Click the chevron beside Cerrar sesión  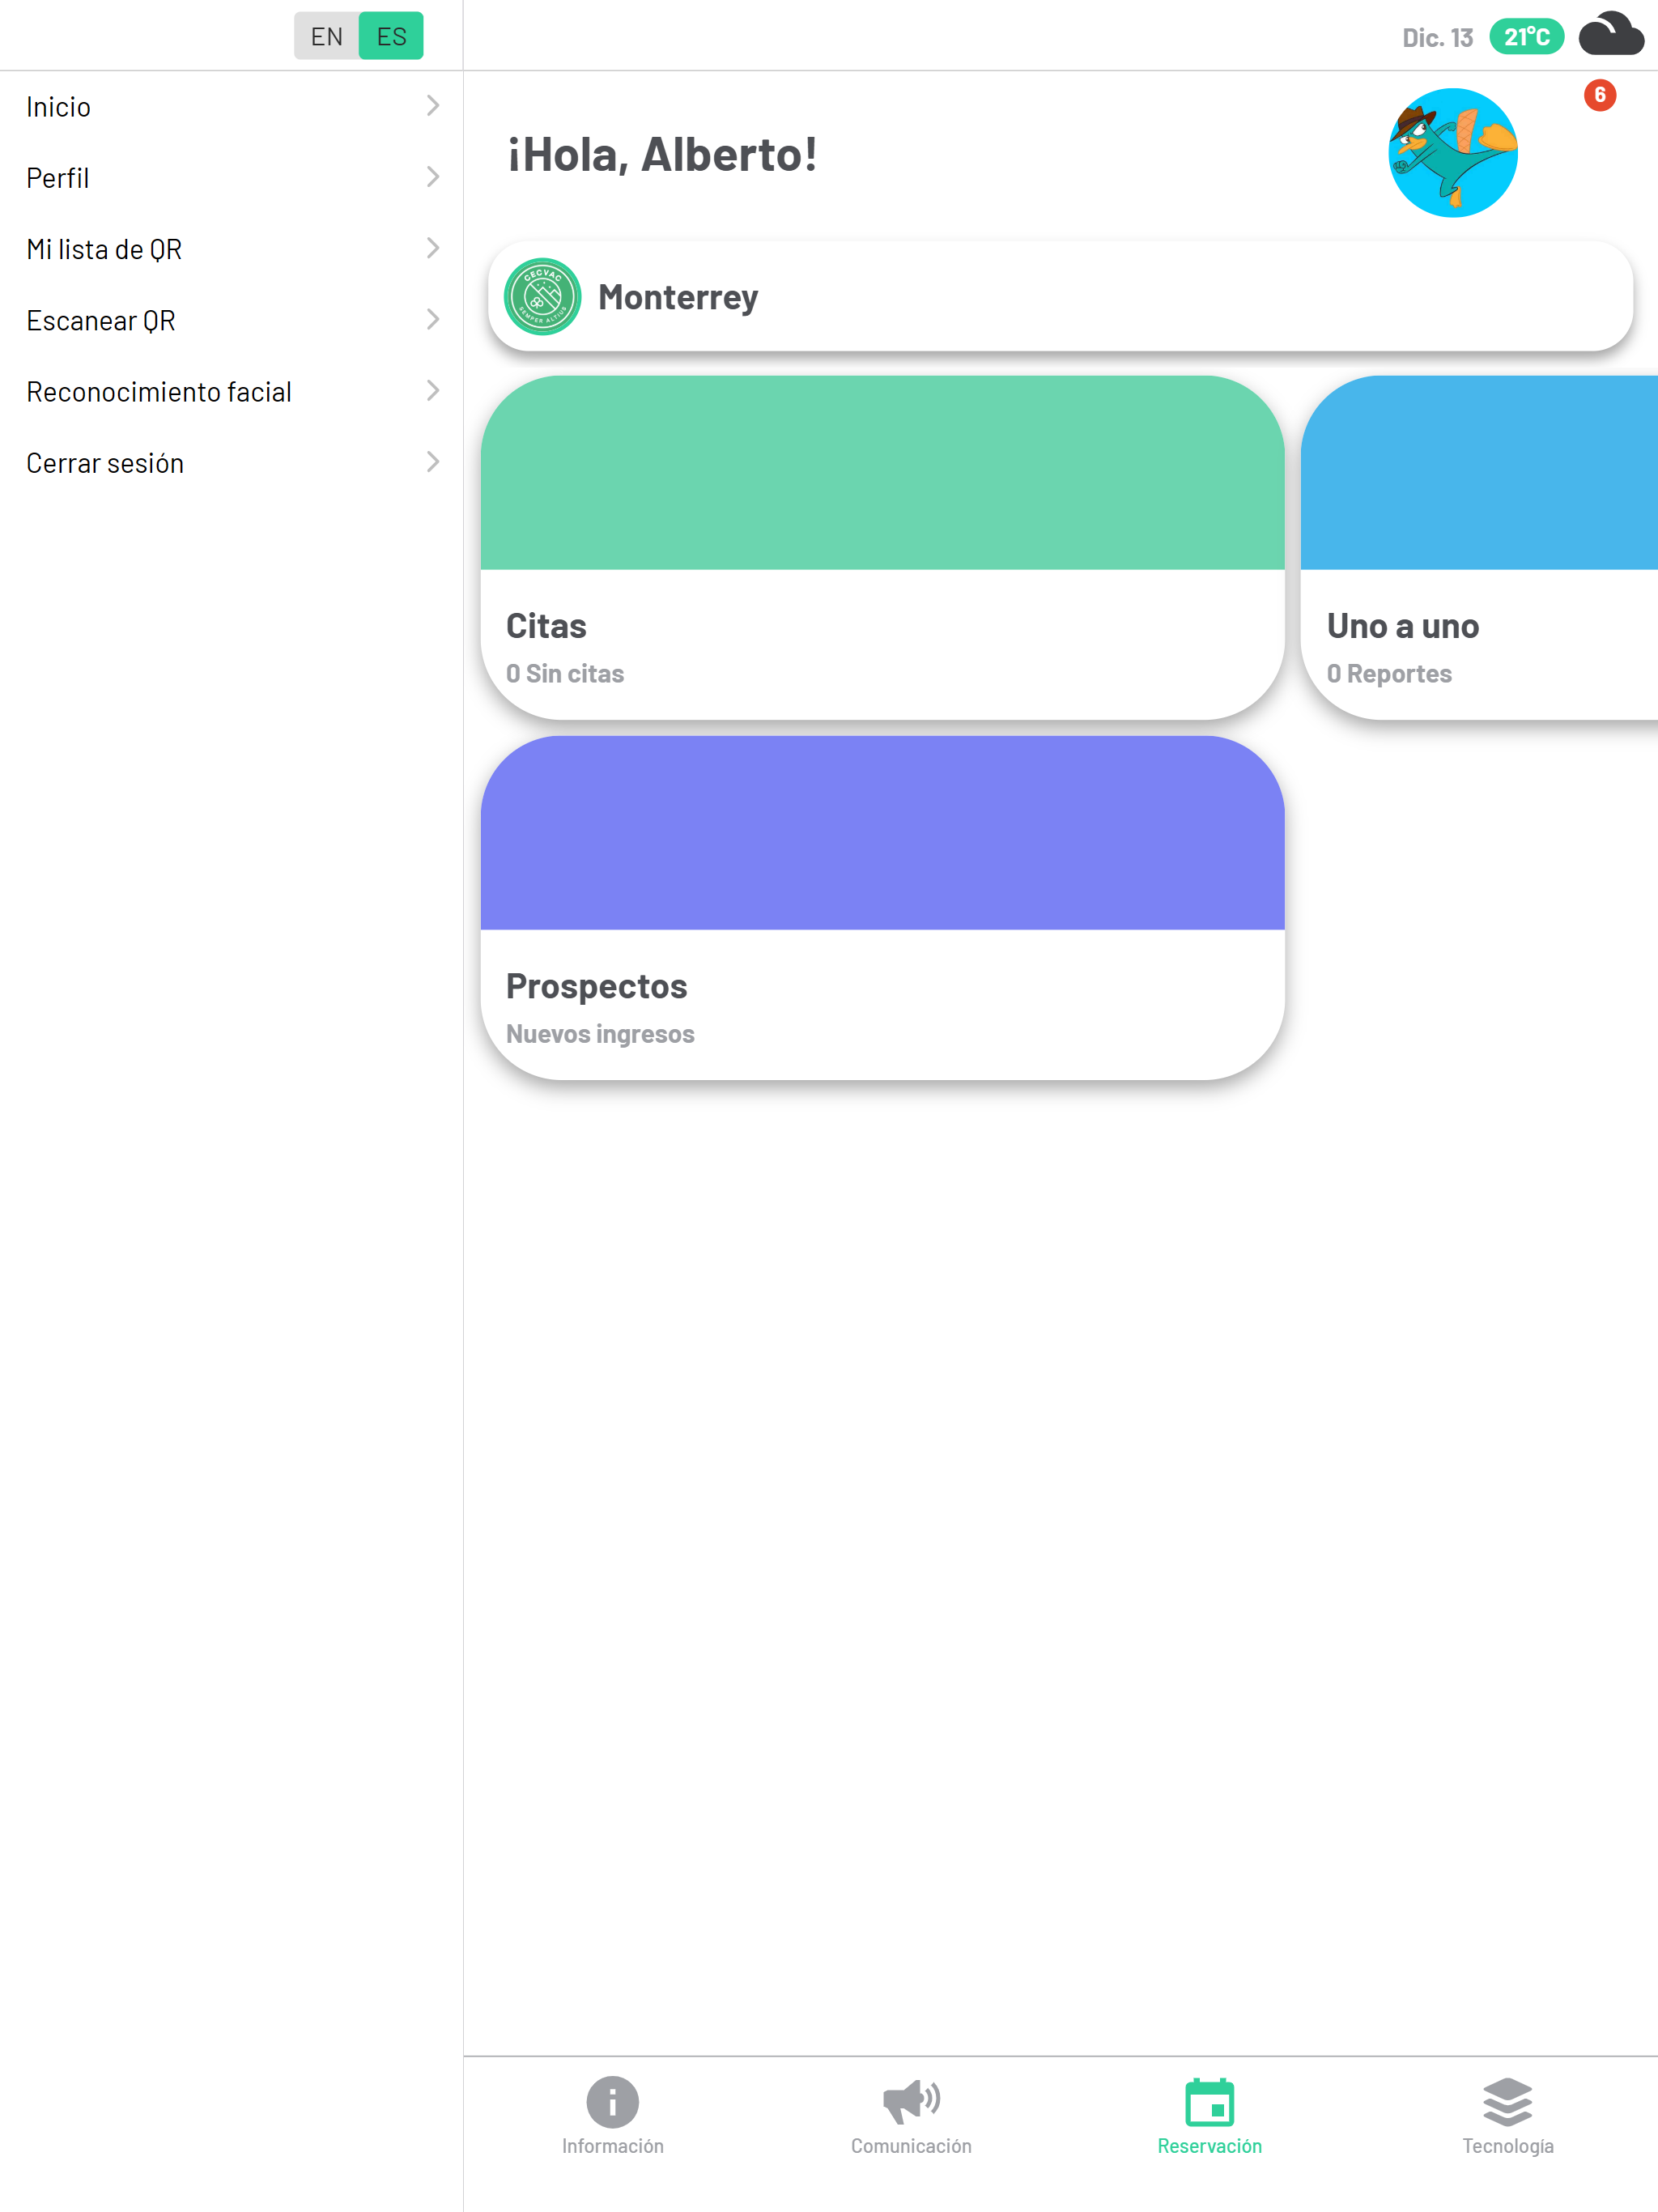pyautogui.click(x=433, y=462)
